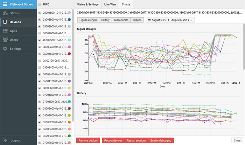Check device 2f002100-0e47-3130
Viewport: 245px width, 145px height.
point(40,61)
